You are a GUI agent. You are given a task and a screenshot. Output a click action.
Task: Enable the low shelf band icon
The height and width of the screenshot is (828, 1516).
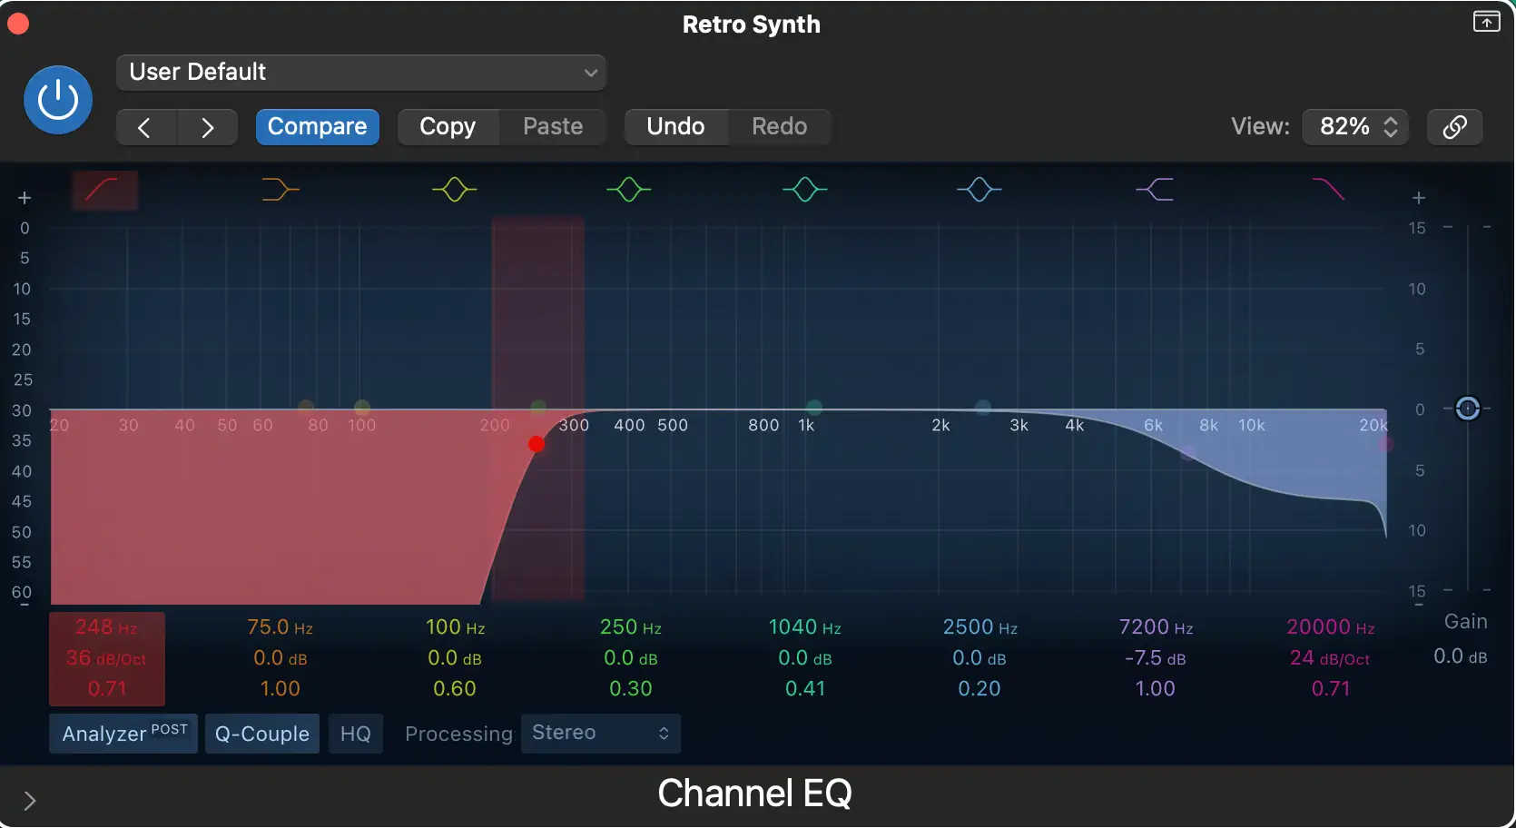280,190
